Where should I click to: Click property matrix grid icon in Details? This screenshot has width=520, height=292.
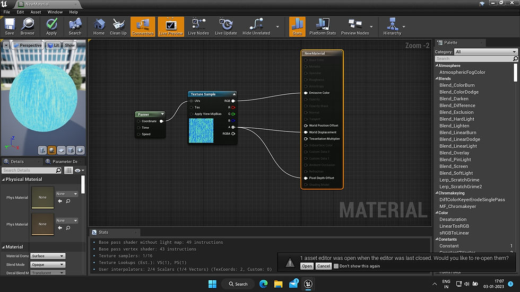click(68, 170)
